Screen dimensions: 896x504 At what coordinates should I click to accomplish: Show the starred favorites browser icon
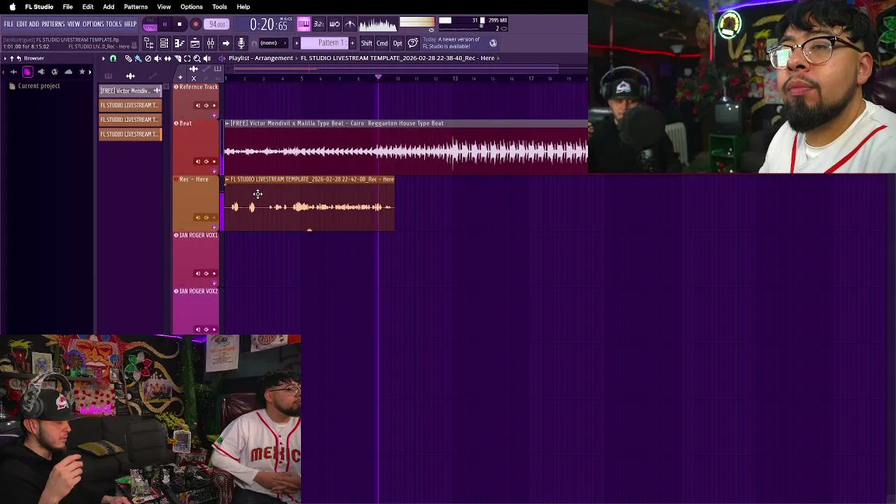pos(82,71)
